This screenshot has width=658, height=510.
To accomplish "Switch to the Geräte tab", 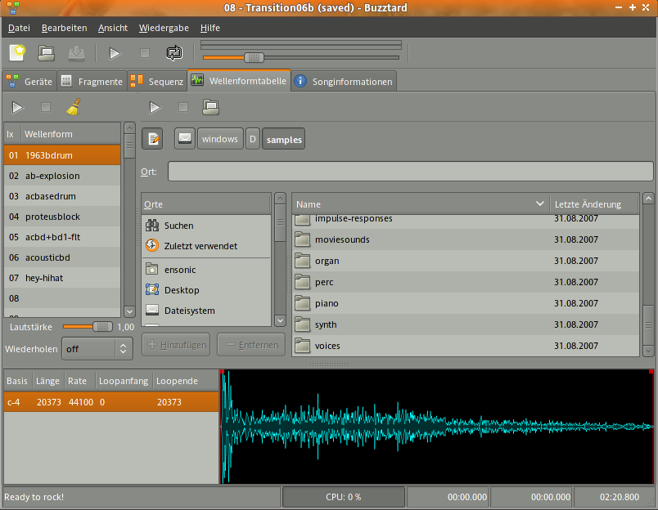I will (x=29, y=81).
